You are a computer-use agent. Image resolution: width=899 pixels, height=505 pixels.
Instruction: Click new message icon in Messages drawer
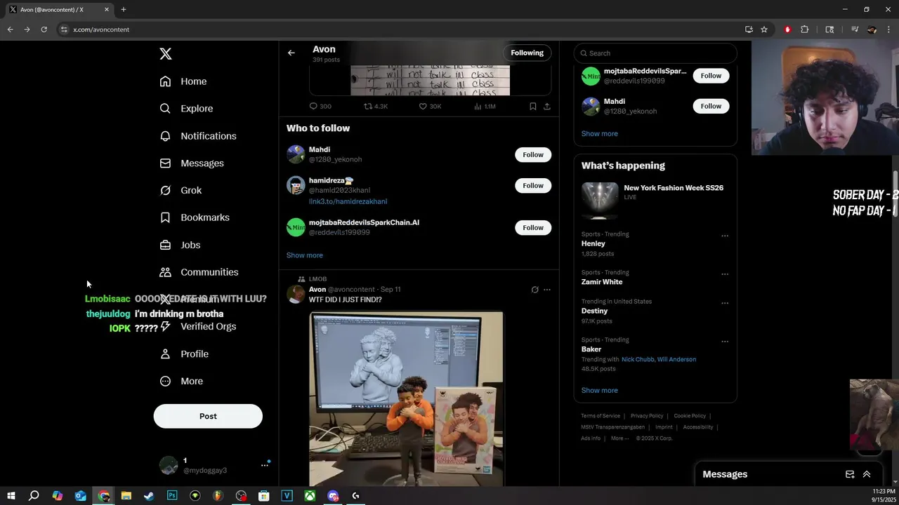pos(849,474)
